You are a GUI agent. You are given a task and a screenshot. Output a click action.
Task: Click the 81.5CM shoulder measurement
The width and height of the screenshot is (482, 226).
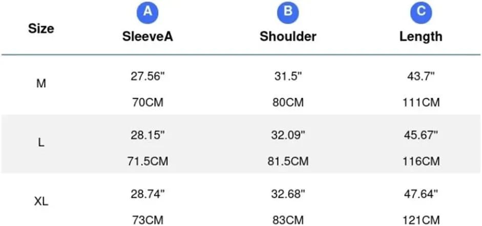[288, 161]
